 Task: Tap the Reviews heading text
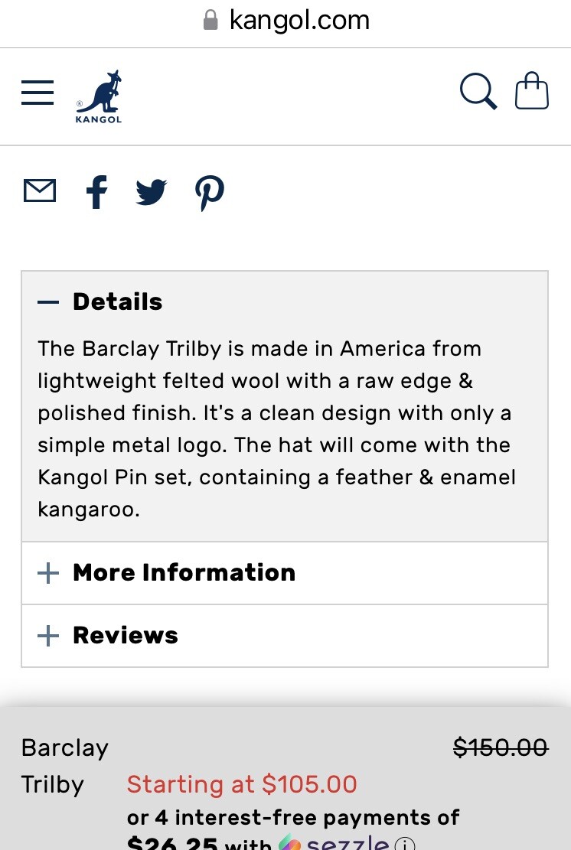(x=126, y=636)
